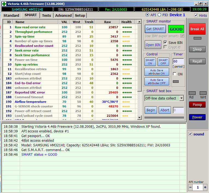
Task: Toggle the Hints checkbox
Action: click(196, 15)
